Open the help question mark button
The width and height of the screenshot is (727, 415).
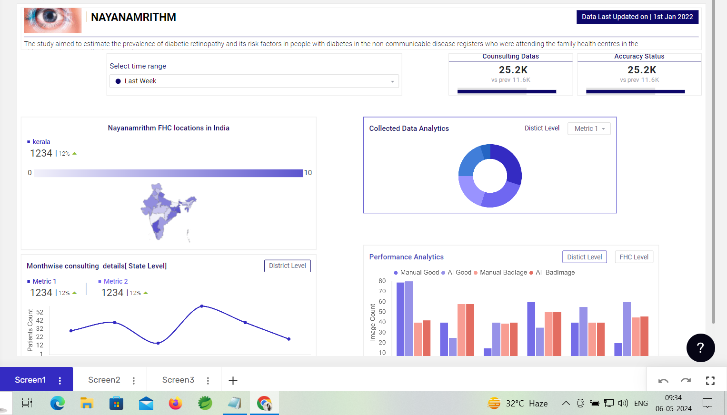(700, 348)
